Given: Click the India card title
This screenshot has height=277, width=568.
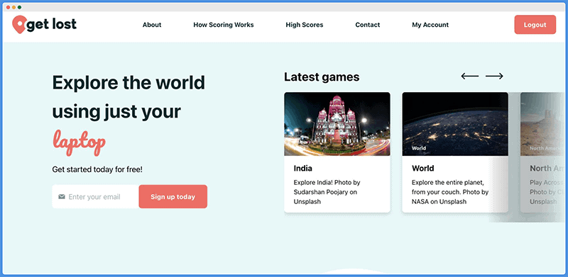Looking at the screenshot, I should 303,169.
